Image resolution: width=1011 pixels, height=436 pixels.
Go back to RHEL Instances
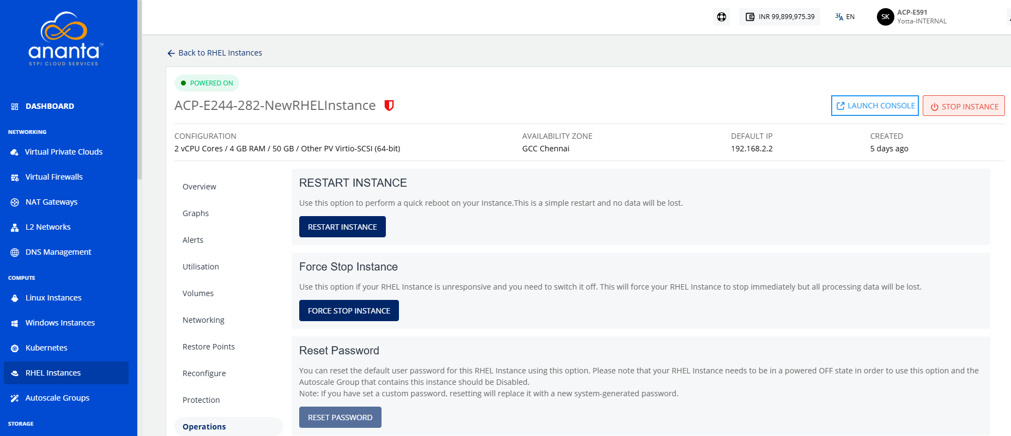(215, 53)
